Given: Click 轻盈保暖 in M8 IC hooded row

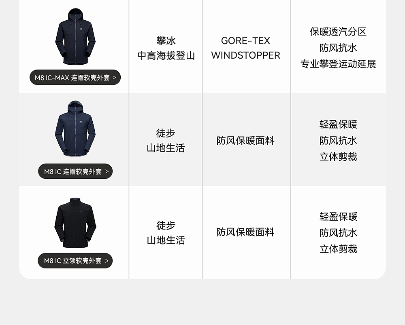Looking at the screenshot, I should tap(338, 124).
